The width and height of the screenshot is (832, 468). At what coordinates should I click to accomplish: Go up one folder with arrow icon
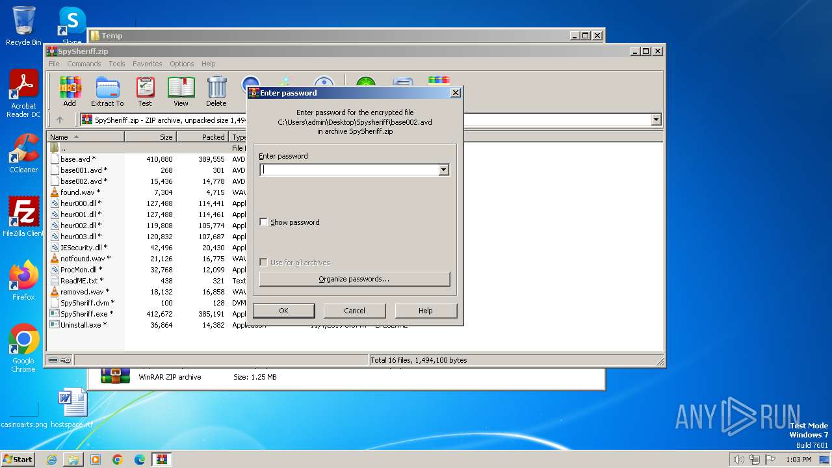coord(60,120)
